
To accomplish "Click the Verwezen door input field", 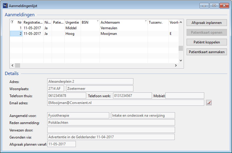I will click(x=111, y=130).
